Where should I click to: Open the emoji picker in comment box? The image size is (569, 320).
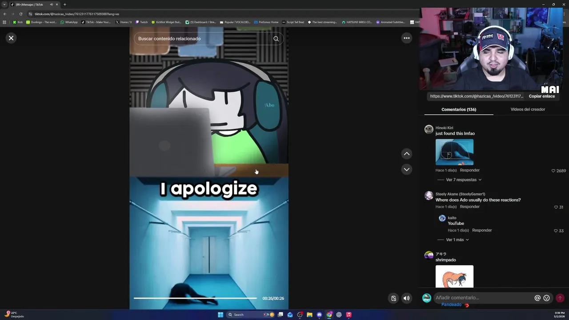546,298
